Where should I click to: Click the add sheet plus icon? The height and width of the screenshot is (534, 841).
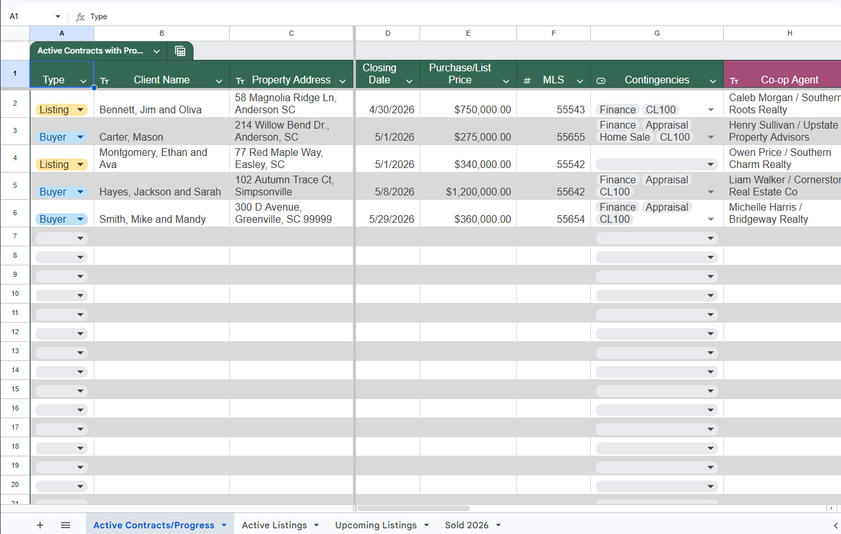click(x=40, y=525)
